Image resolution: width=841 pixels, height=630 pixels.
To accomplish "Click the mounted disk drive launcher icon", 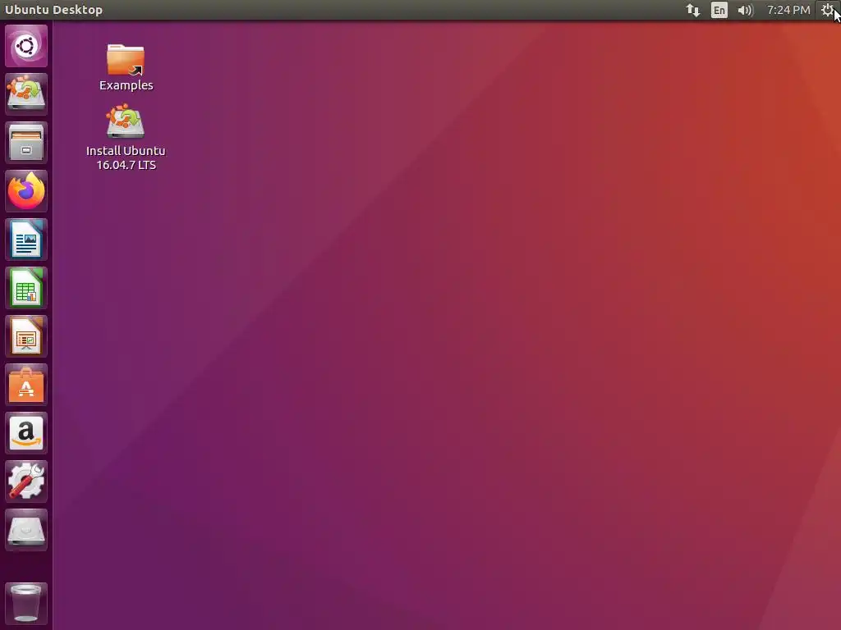I will pos(26,530).
